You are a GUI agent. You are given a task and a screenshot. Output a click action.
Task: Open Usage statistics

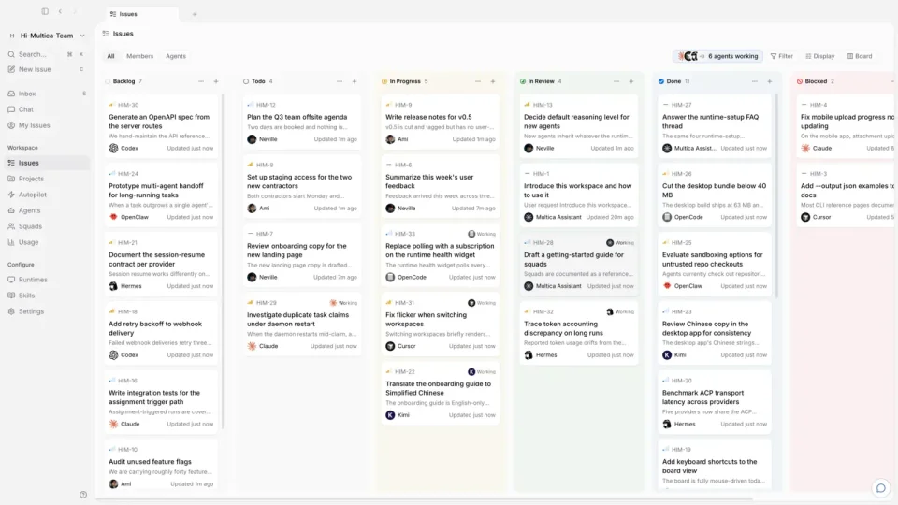click(46, 242)
